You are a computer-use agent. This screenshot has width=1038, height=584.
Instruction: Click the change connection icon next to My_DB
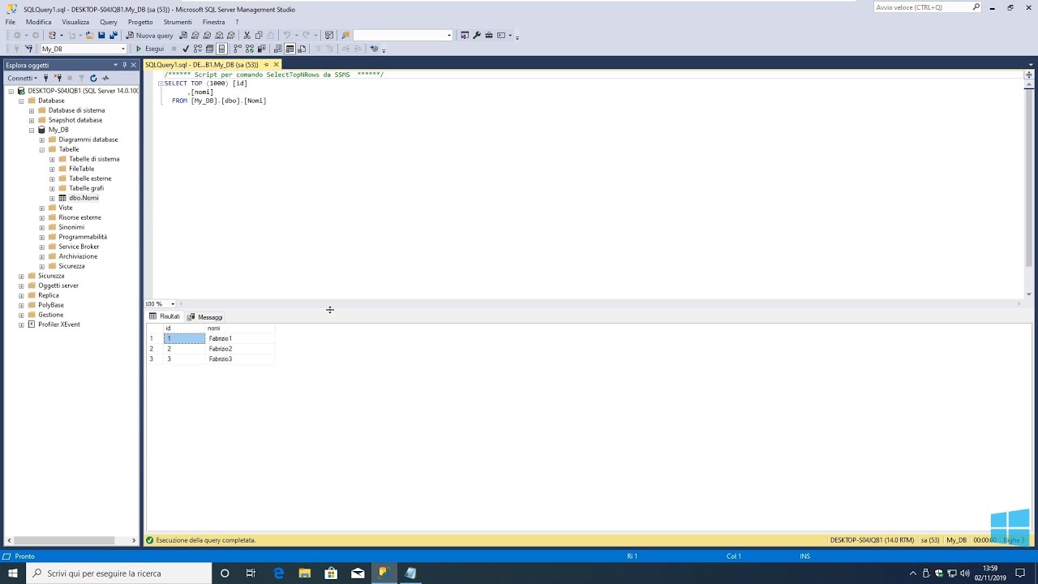pyautogui.click(x=28, y=49)
